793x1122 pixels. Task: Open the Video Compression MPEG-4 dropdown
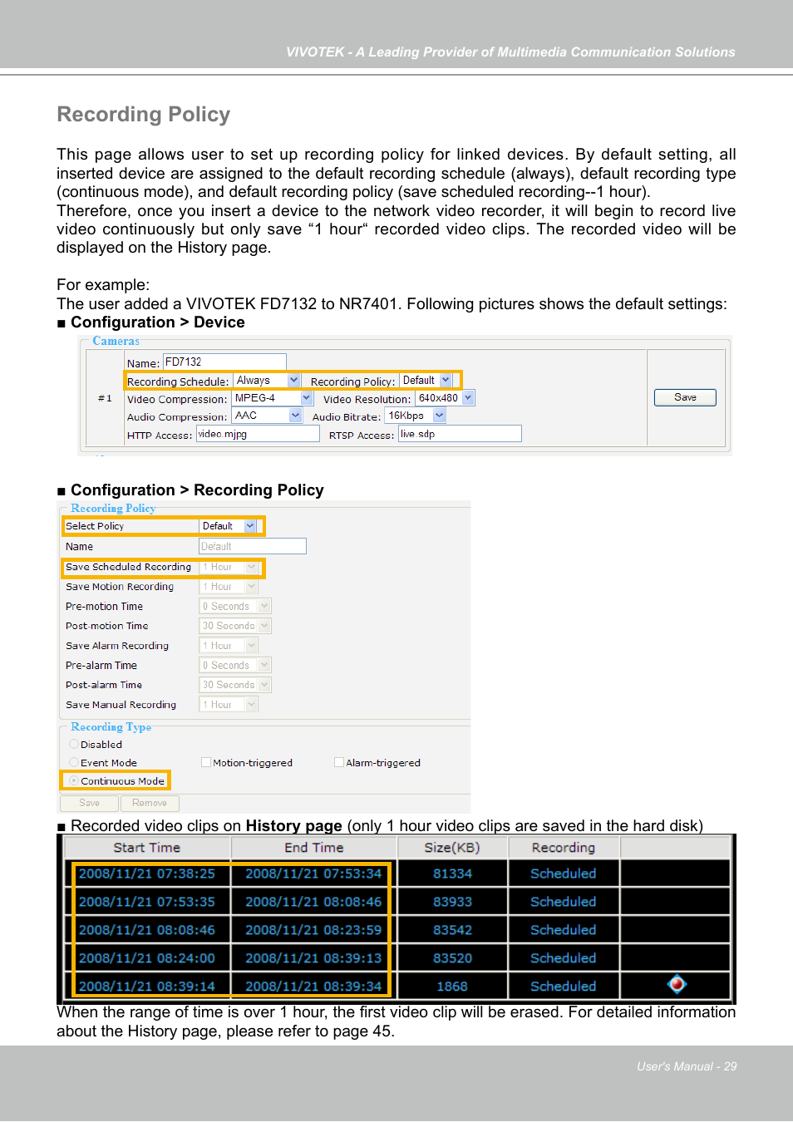(272, 398)
